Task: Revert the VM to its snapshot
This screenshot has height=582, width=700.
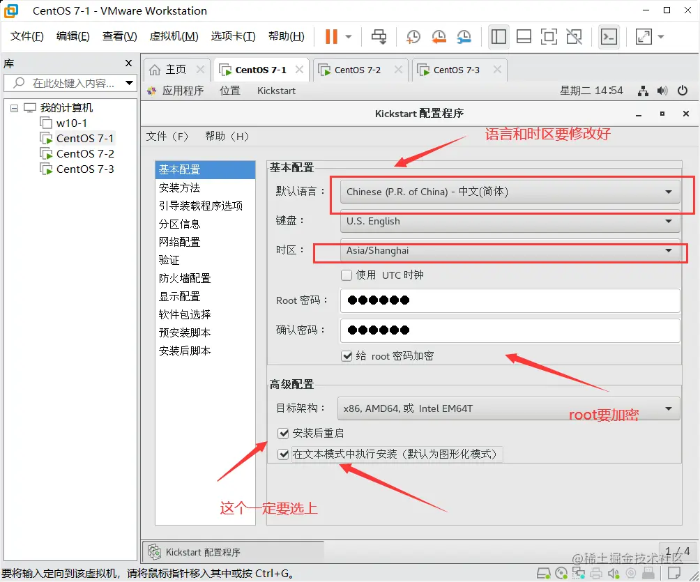Action: pyautogui.click(x=439, y=37)
